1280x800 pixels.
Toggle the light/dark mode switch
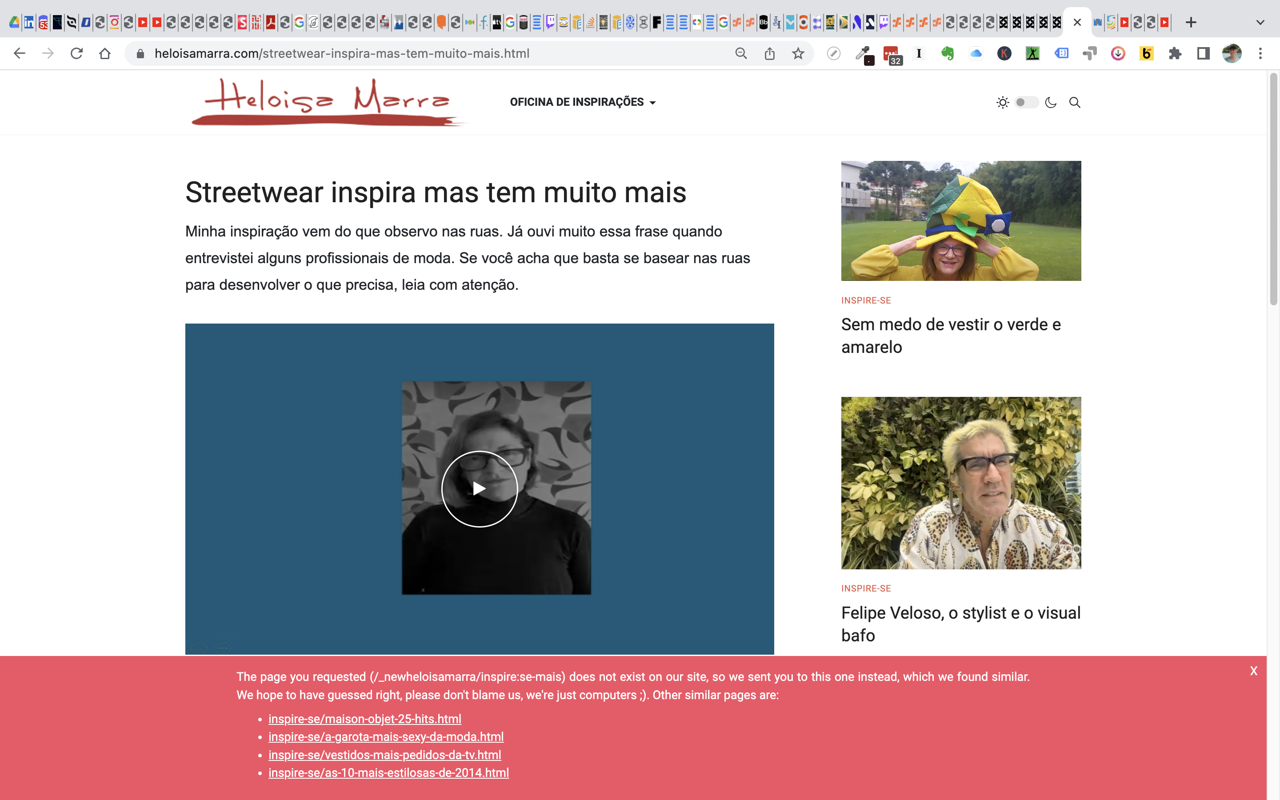pyautogui.click(x=1026, y=102)
